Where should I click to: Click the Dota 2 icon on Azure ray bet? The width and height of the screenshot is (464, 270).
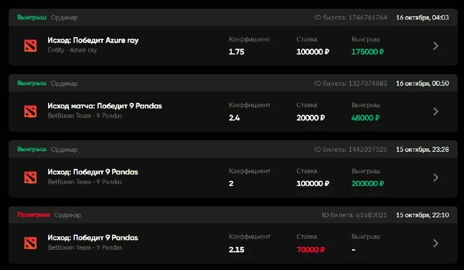coord(30,45)
